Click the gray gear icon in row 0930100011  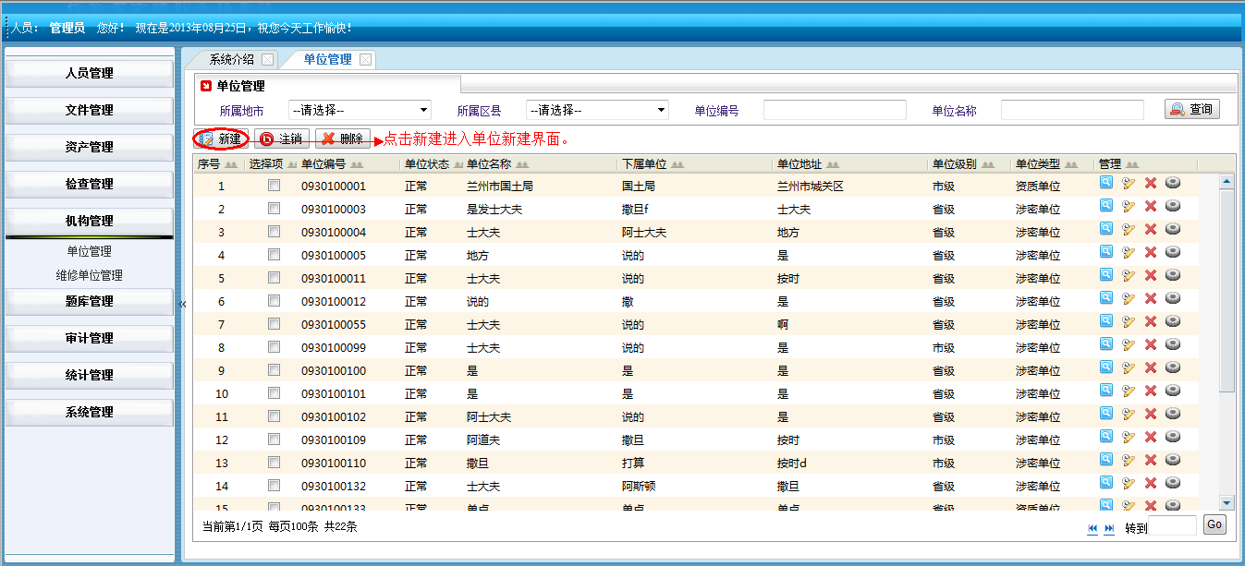click(x=1173, y=274)
